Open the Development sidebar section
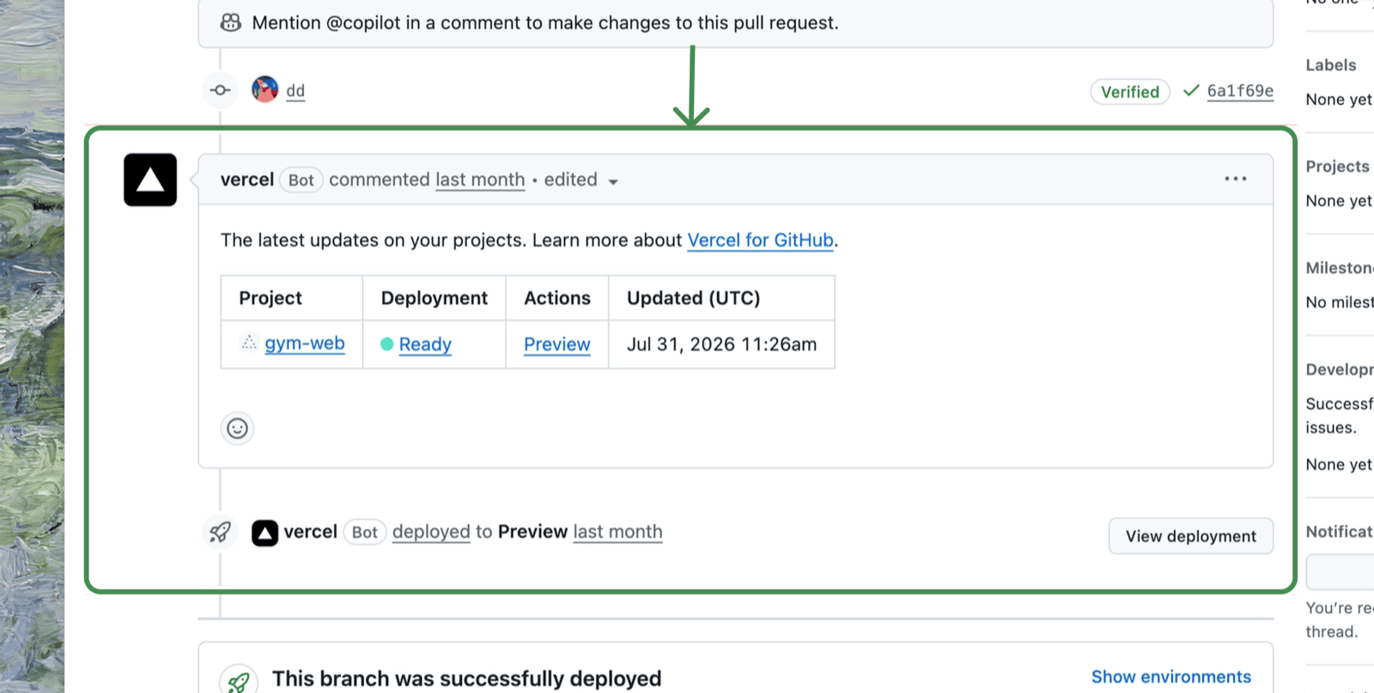 (x=1340, y=369)
